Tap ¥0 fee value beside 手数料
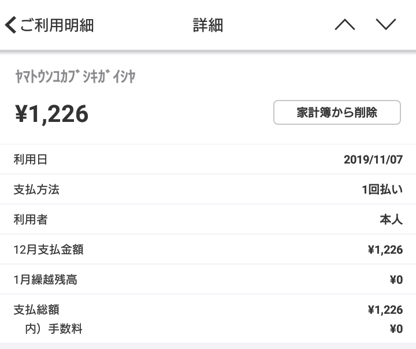Image resolution: width=416 pixels, height=349 pixels. (x=396, y=329)
